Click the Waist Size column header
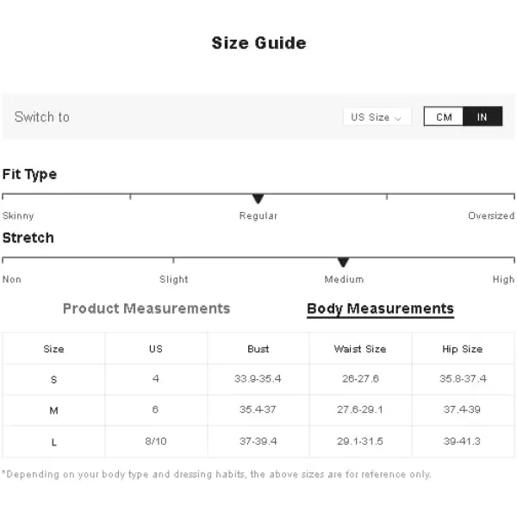The image size is (517, 517). pyautogui.click(x=360, y=349)
